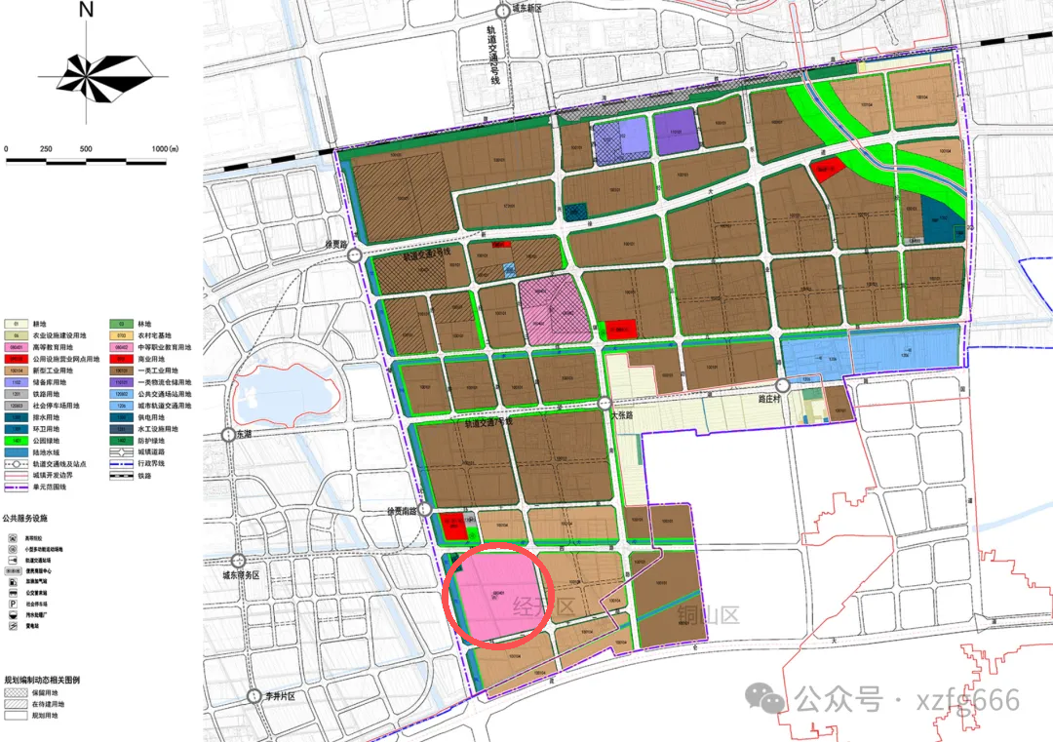Click the 农村宅基地 orange legend swatch
Screen dimensions: 1053x742
point(122,335)
